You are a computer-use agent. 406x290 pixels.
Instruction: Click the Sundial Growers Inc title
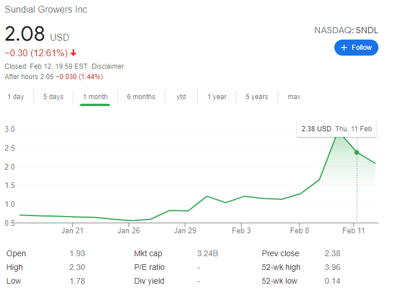[46, 10]
